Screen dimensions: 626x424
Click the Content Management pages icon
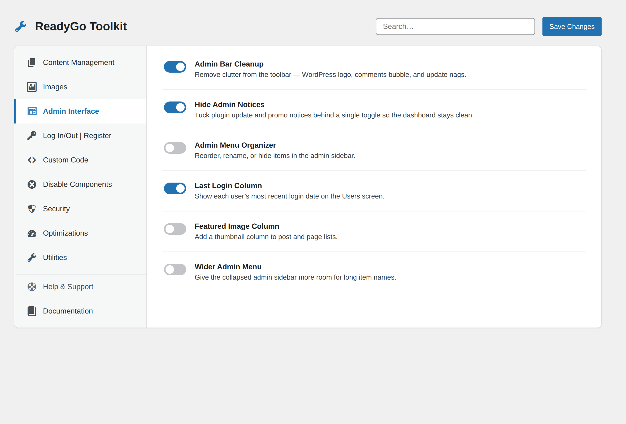point(32,63)
